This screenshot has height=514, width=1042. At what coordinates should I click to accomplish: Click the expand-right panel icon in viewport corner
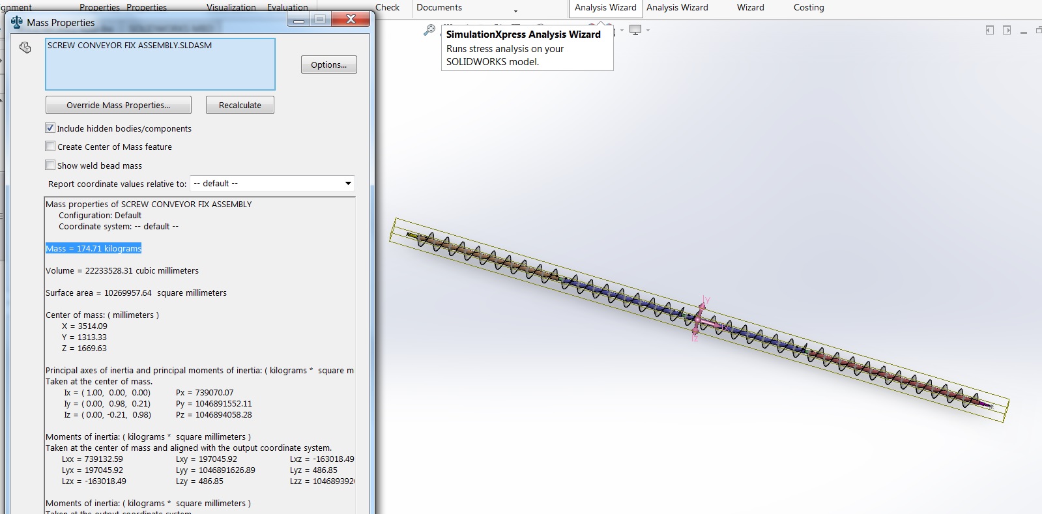pyautogui.click(x=1007, y=30)
